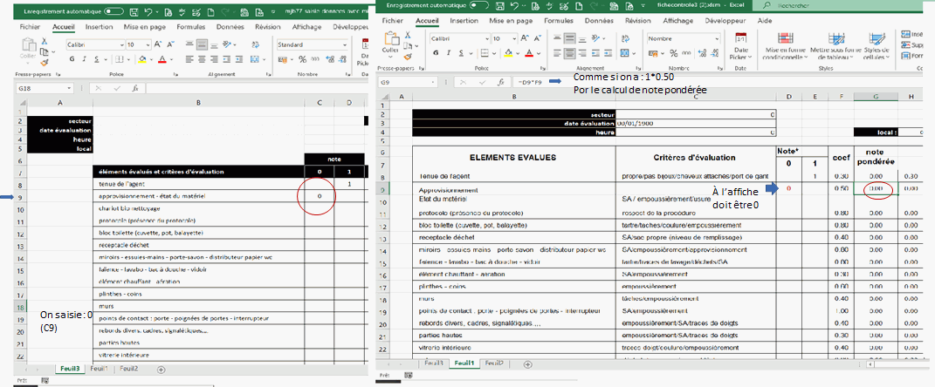The image size is (935, 387).
Task: Click the Save icon in right window
Action: (502, 5)
